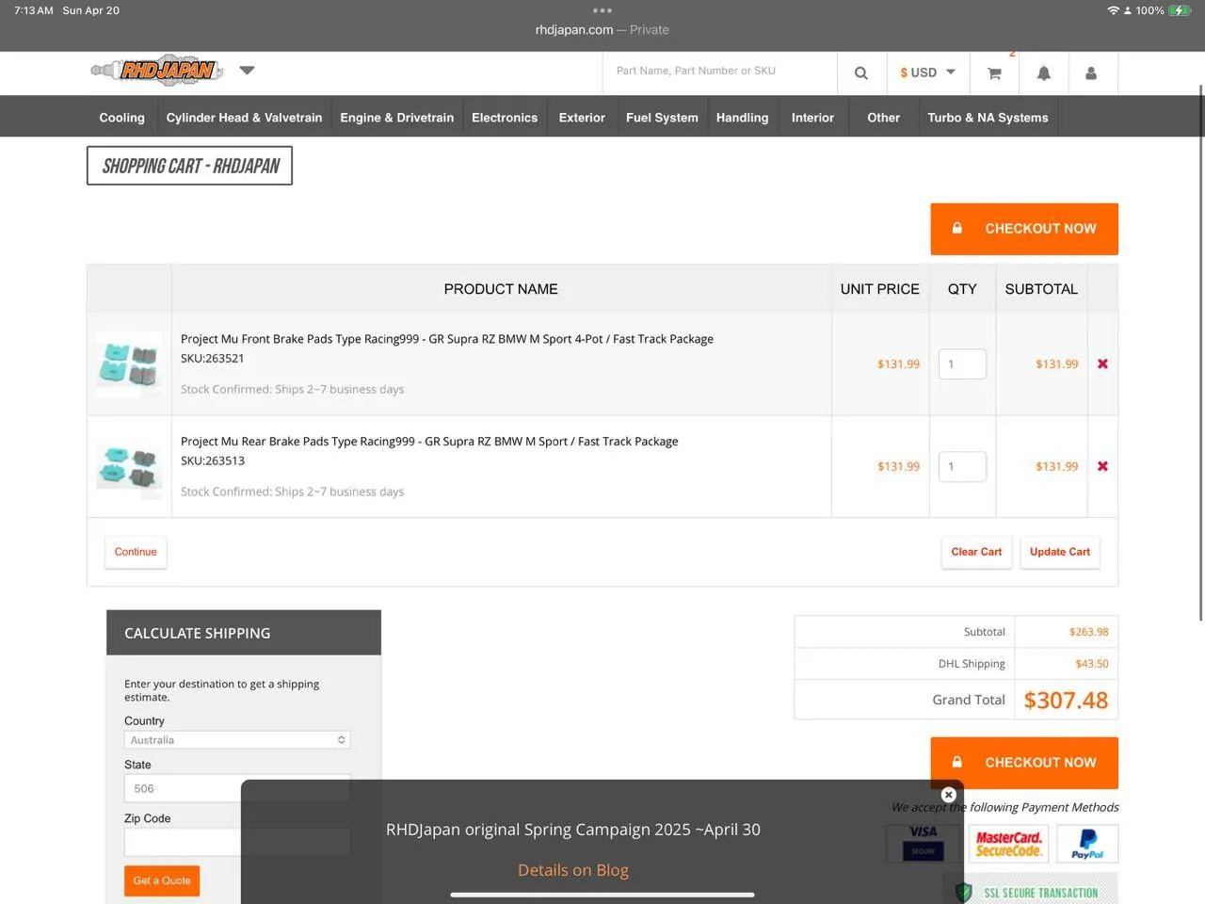1205x904 pixels.
Task: Tap the Wi-Fi icon in status bar
Action: pos(1114,10)
